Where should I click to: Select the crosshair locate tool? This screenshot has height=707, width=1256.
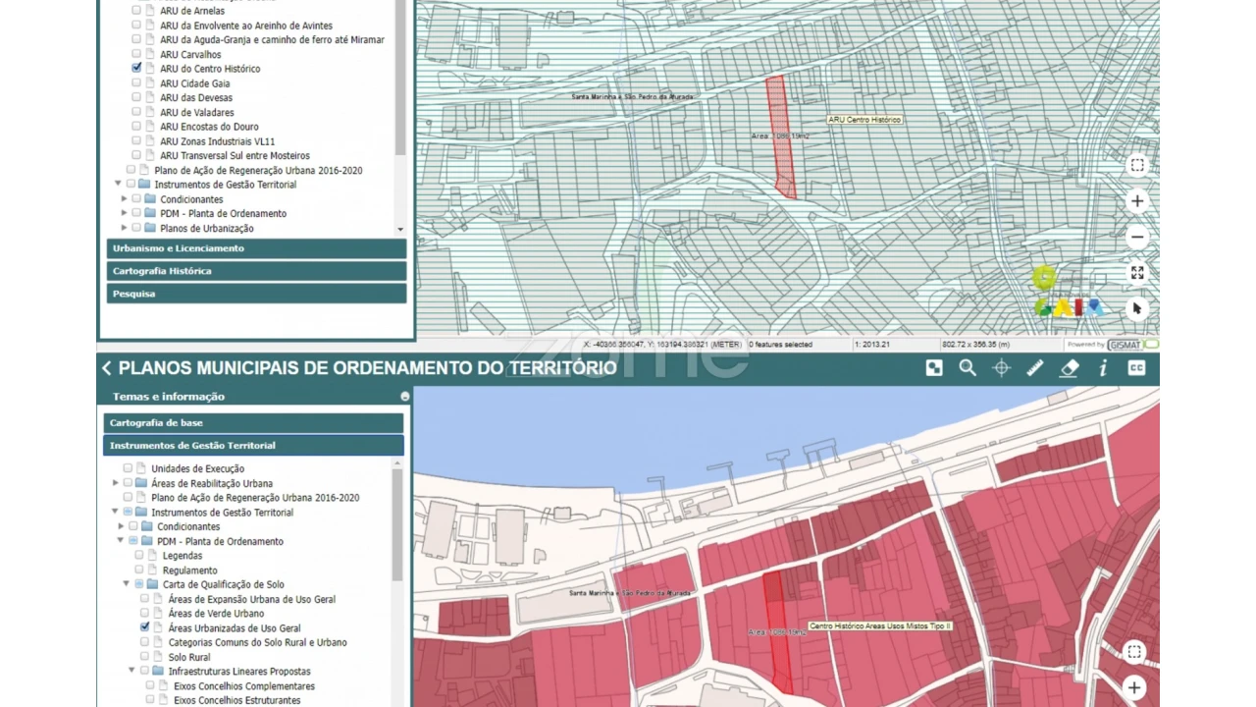[1001, 368]
